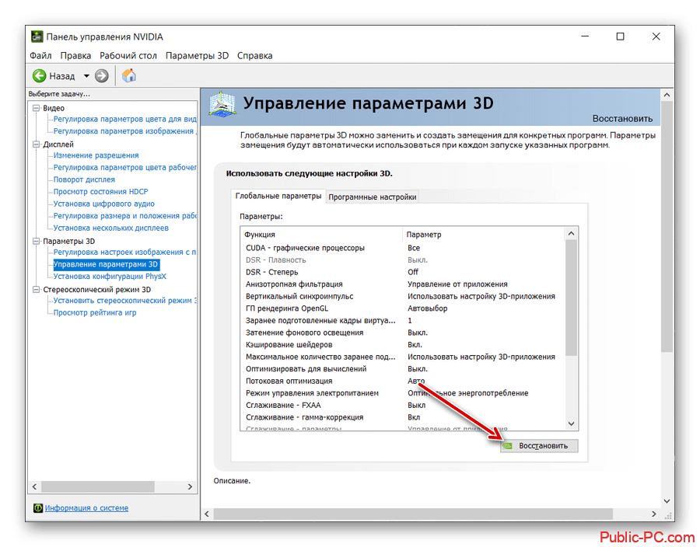
Task: Select Просмотр состояния HDCP task
Action: pos(100,191)
